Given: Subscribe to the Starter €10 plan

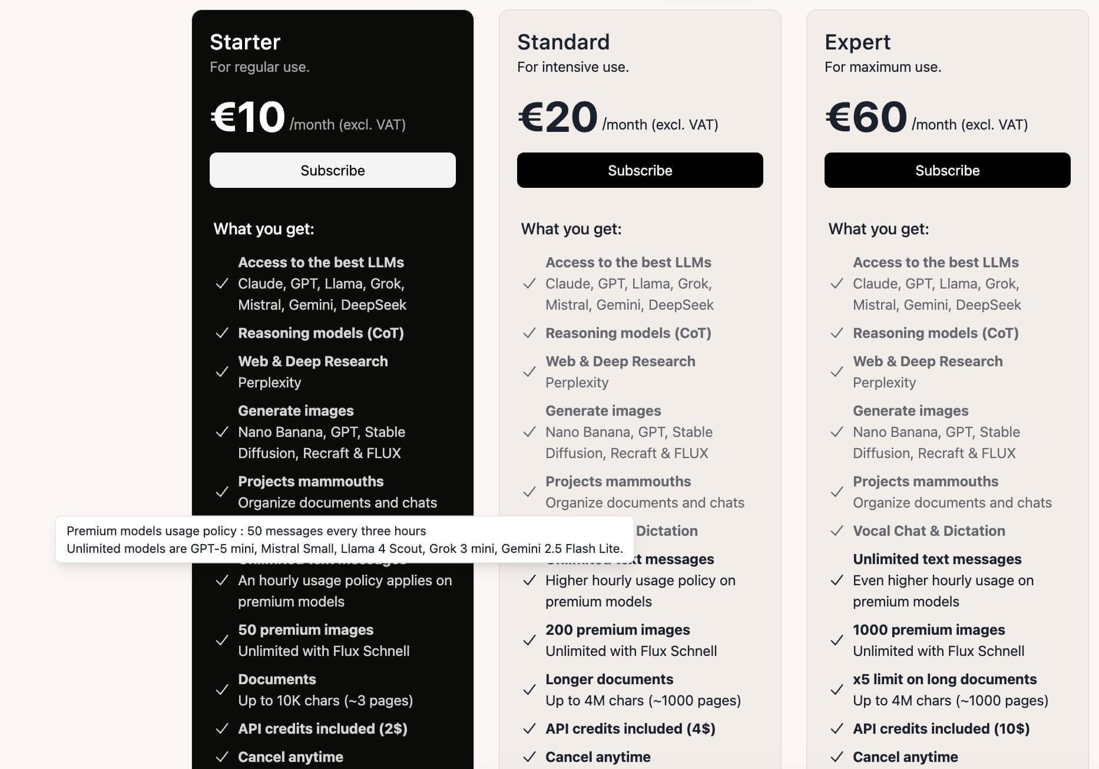Looking at the screenshot, I should point(332,170).
